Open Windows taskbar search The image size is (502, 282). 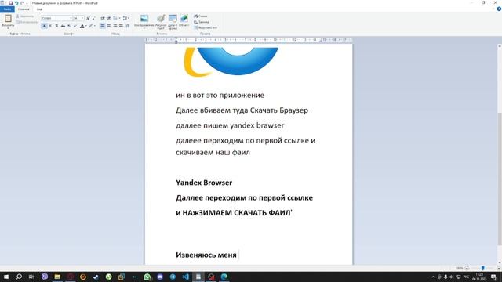point(19,277)
